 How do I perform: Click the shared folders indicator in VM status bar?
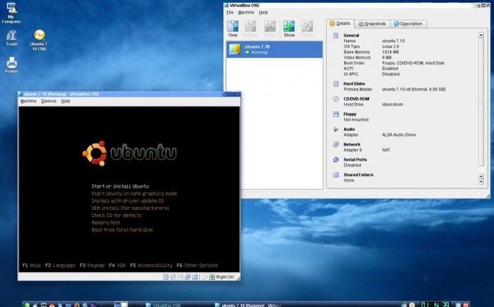click(195, 277)
